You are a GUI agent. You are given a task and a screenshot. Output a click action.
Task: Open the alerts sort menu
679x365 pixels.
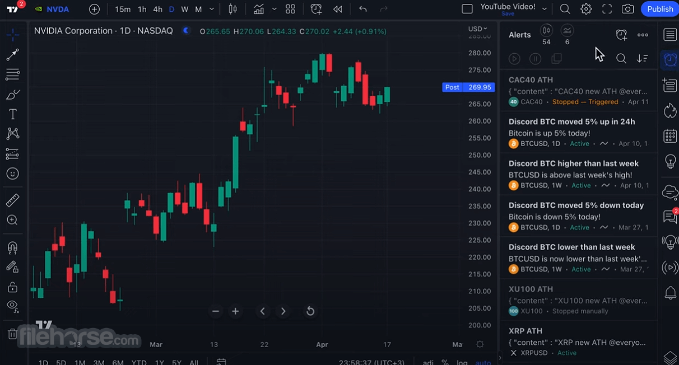(642, 58)
